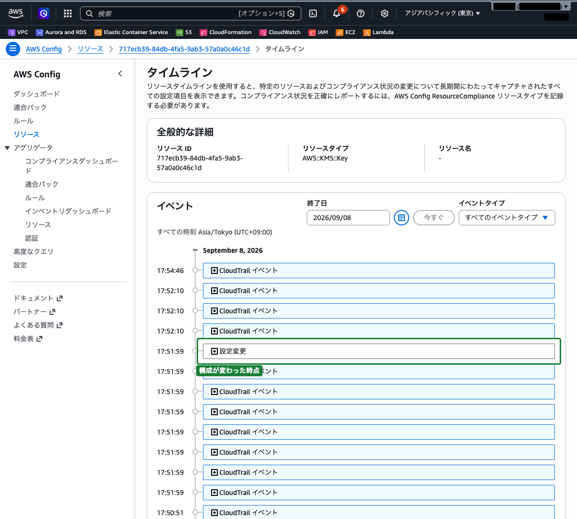Image resolution: width=577 pixels, height=519 pixels.
Task: Open Elastic Container Service shortcut
Action: pos(131,32)
